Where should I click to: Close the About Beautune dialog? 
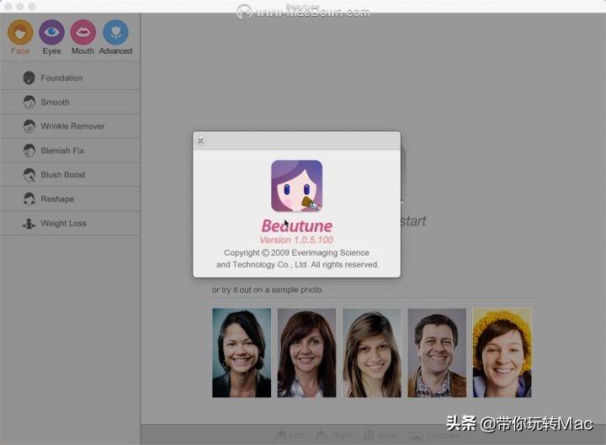click(200, 140)
